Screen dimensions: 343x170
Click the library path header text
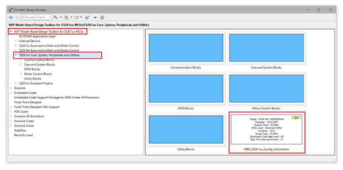79,25
